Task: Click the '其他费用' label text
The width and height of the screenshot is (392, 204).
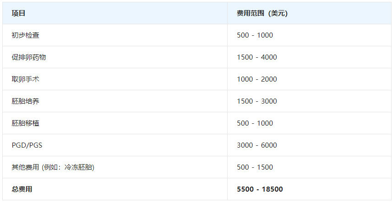Action: click(x=26, y=167)
